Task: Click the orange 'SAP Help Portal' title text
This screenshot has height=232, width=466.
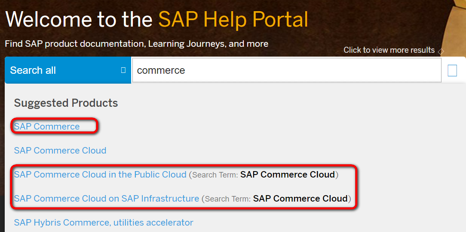Action: click(x=233, y=19)
